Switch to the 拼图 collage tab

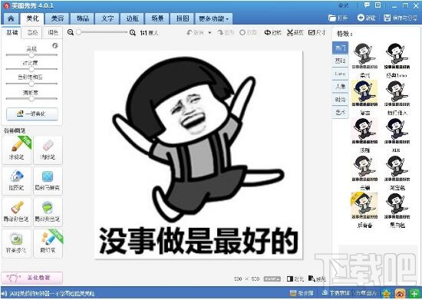pos(182,18)
